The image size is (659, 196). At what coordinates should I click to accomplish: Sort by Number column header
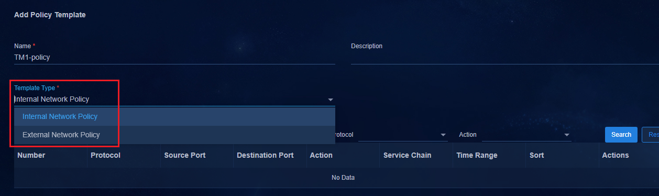[31, 155]
